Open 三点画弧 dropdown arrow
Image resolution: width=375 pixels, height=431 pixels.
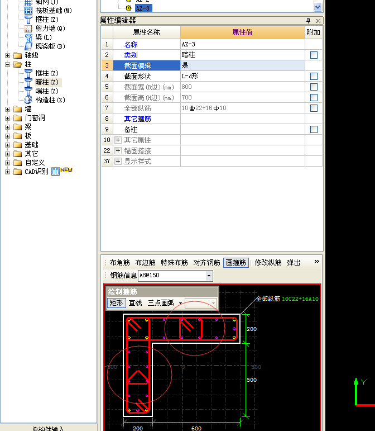(180, 303)
